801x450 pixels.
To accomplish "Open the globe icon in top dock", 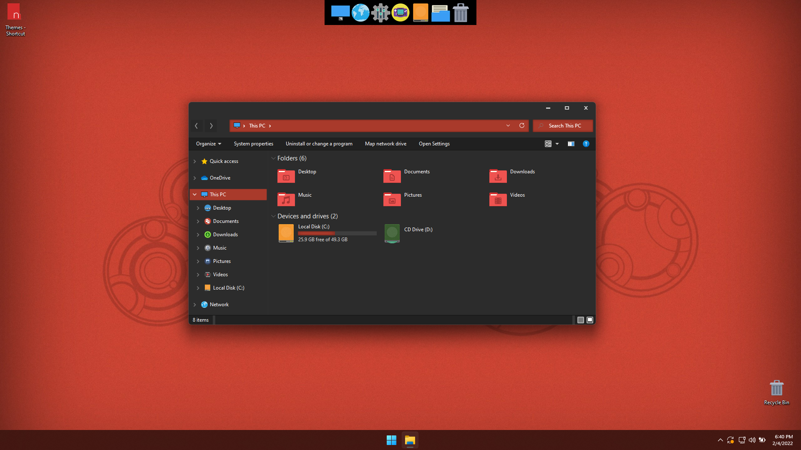I will (x=360, y=12).
